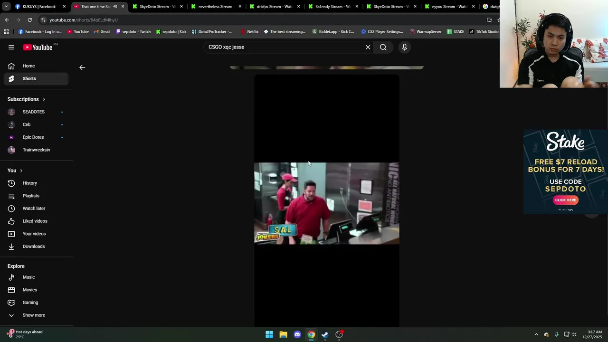
Task: Open the Trainwreckstv subscription channel
Action: tap(37, 150)
